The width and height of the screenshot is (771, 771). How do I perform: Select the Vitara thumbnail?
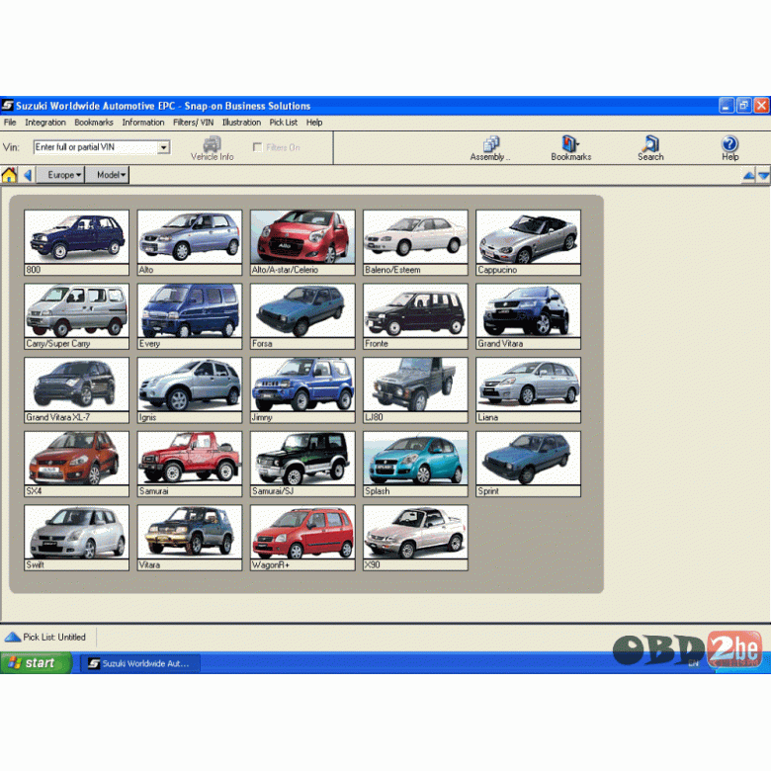190,538
